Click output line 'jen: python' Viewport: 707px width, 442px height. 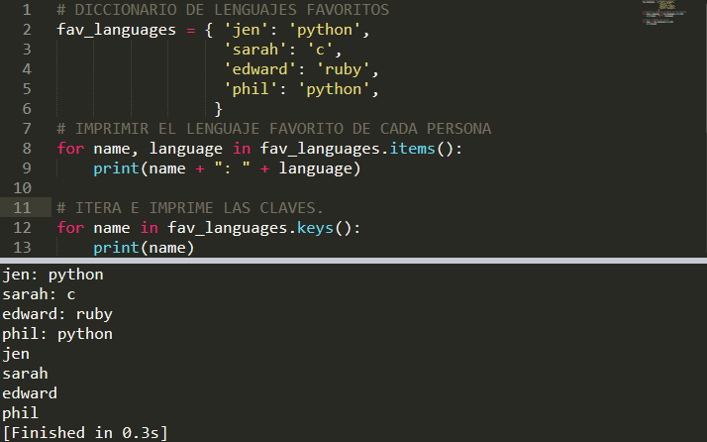[52, 275]
